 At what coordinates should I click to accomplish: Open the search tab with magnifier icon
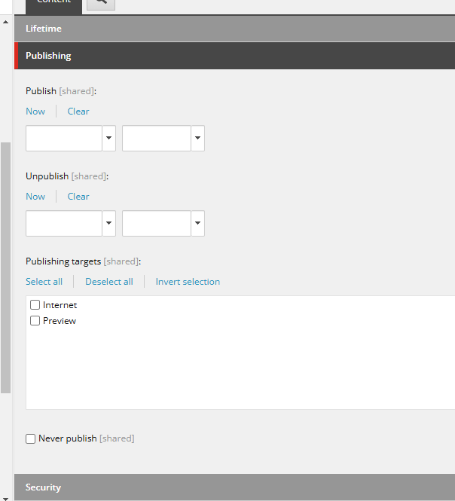click(101, 4)
